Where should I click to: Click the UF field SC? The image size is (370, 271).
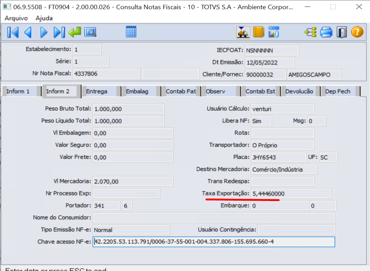pyautogui.click(x=328, y=157)
